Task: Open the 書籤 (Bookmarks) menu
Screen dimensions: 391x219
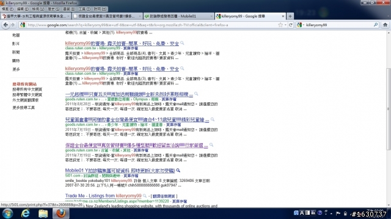Action: coord(69,9)
